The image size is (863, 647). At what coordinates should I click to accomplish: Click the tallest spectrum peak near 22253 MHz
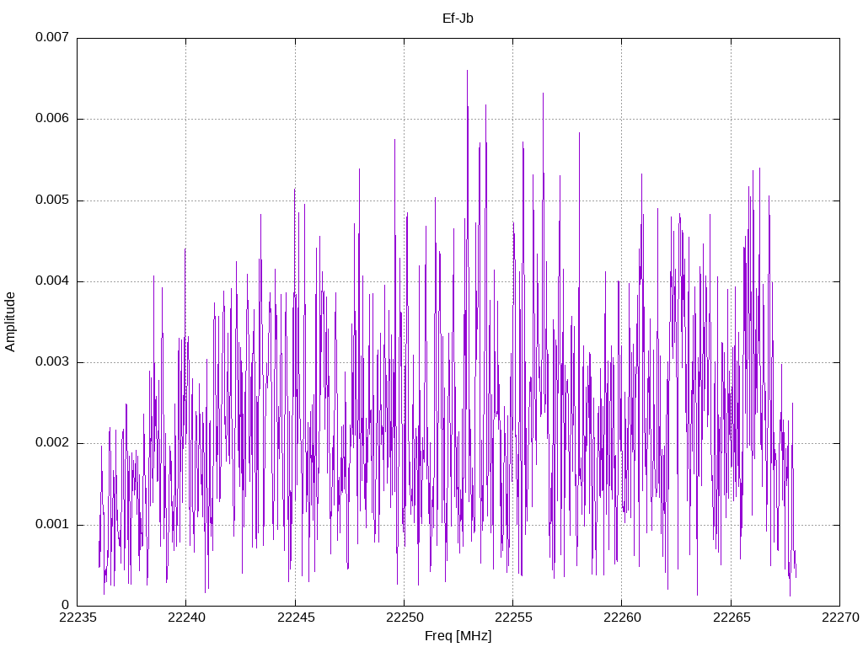467,72
